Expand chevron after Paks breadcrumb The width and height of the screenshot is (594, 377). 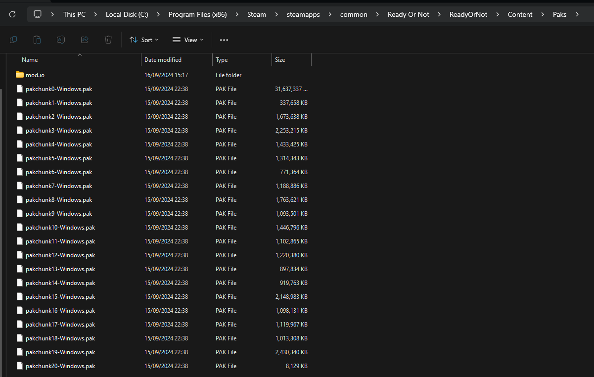click(x=577, y=14)
